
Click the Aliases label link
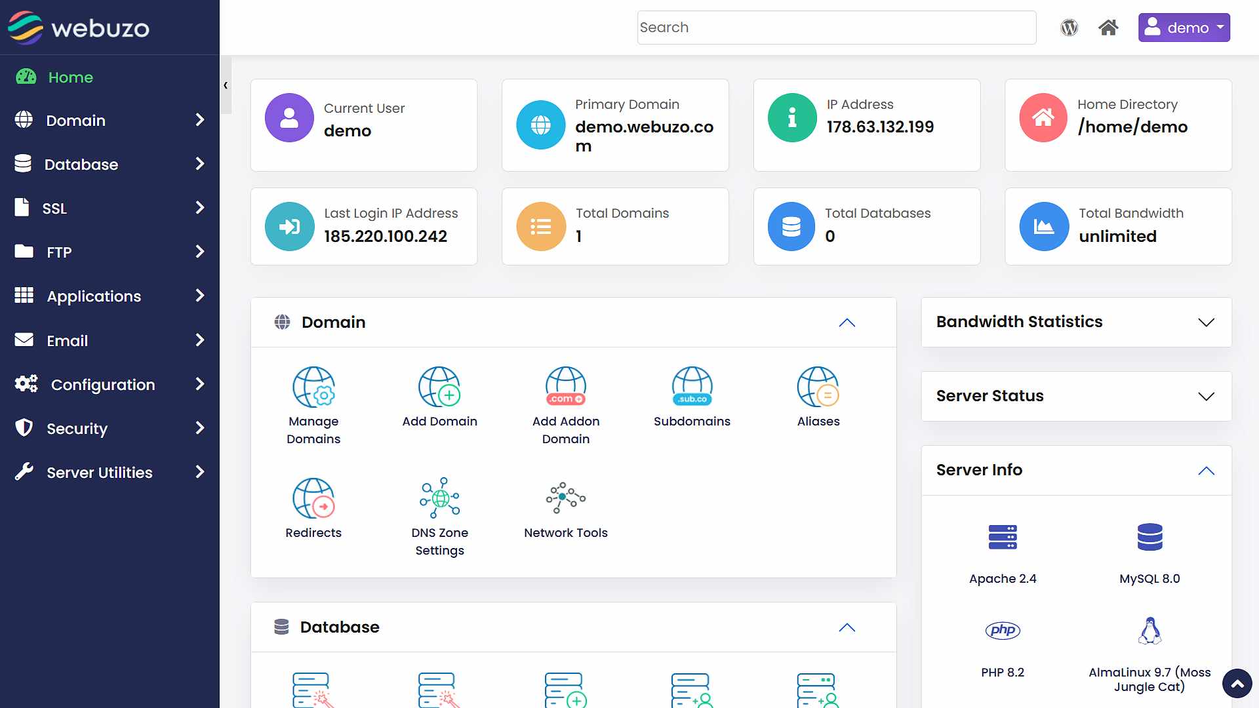tap(818, 422)
